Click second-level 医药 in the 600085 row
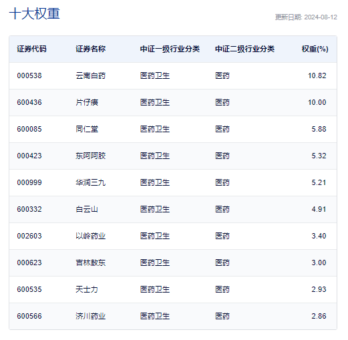The image size is (348, 340). (x=222, y=129)
